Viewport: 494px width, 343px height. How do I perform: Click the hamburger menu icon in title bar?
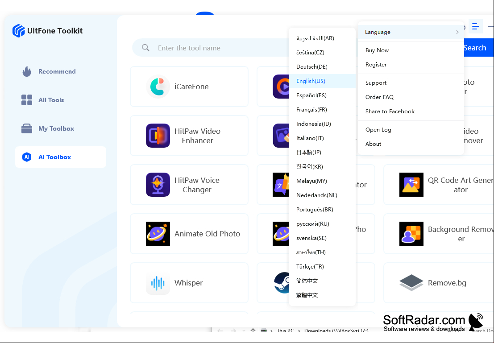(475, 26)
